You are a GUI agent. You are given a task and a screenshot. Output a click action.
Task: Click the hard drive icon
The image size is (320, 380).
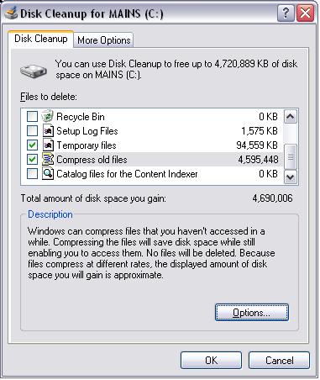click(x=34, y=71)
